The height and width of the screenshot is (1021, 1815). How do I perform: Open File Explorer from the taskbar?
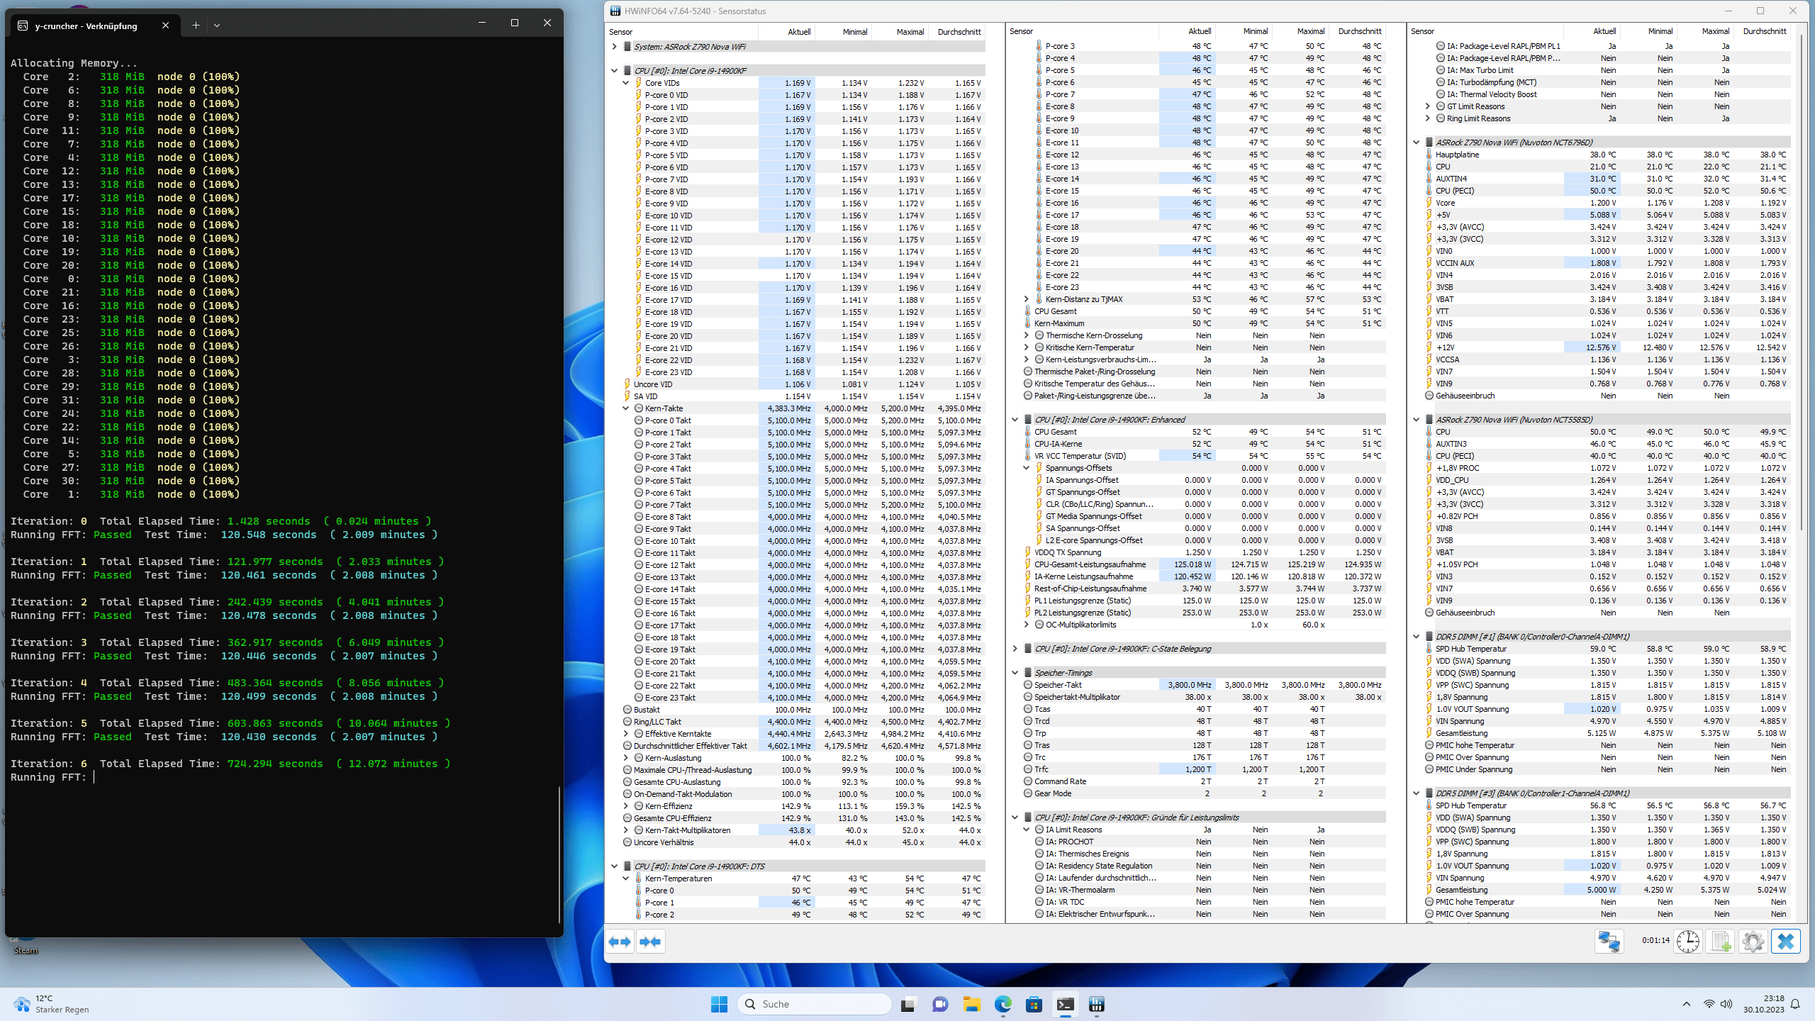coord(971,1004)
